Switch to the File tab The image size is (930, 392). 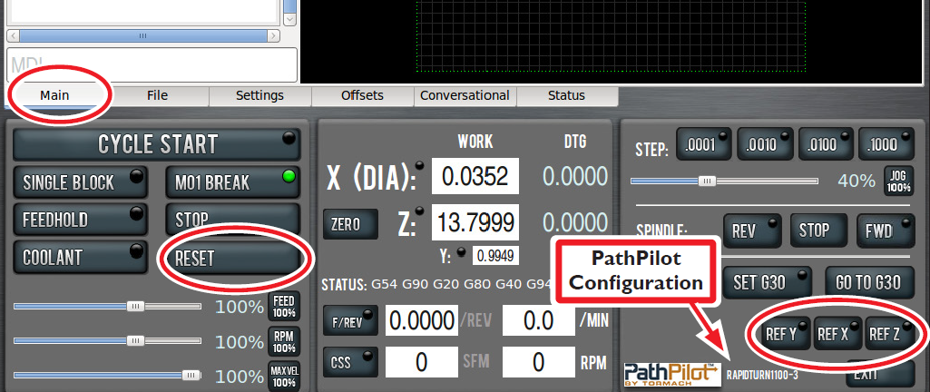[x=157, y=95]
